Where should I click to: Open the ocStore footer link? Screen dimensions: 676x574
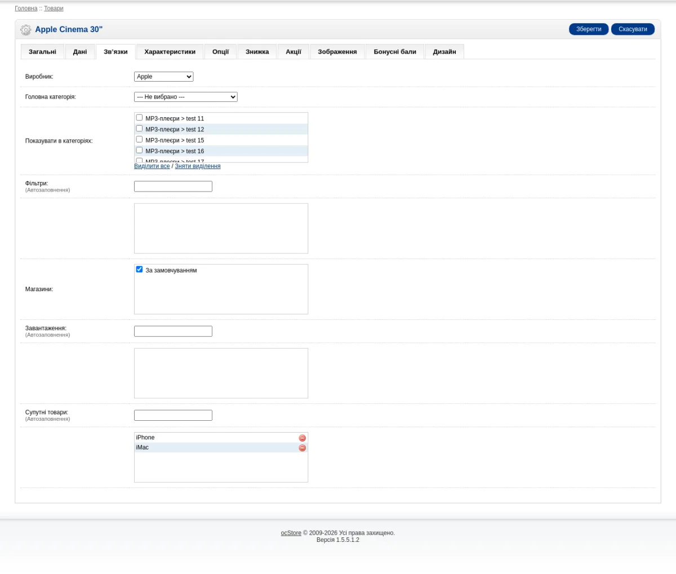[291, 533]
